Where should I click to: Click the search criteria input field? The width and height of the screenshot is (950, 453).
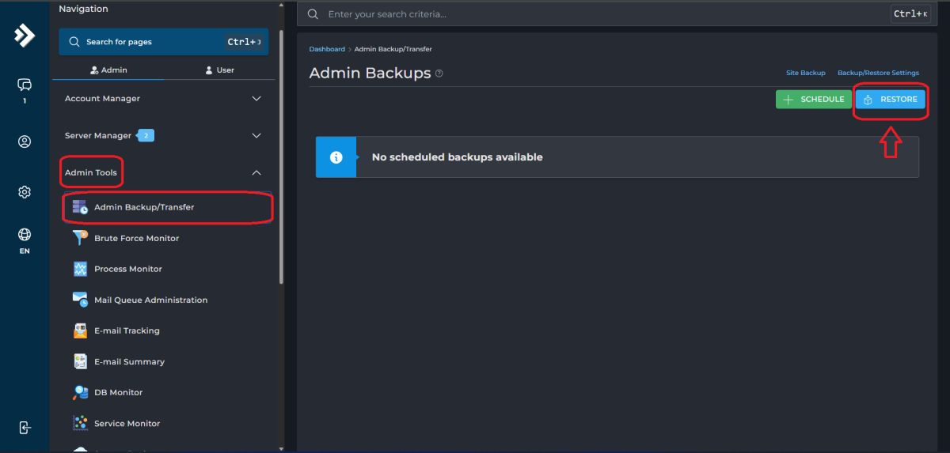[x=602, y=14]
